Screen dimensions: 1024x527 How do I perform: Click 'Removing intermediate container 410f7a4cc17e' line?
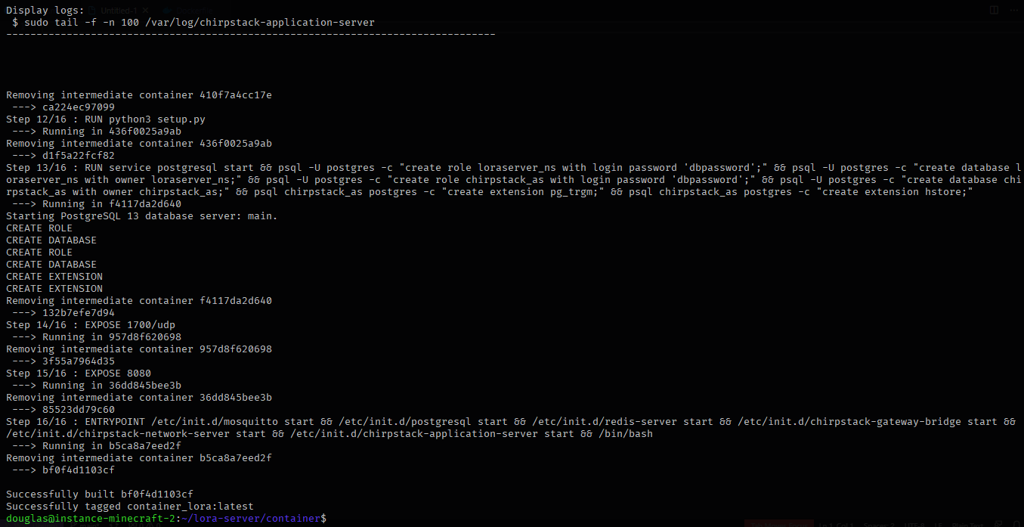139,95
